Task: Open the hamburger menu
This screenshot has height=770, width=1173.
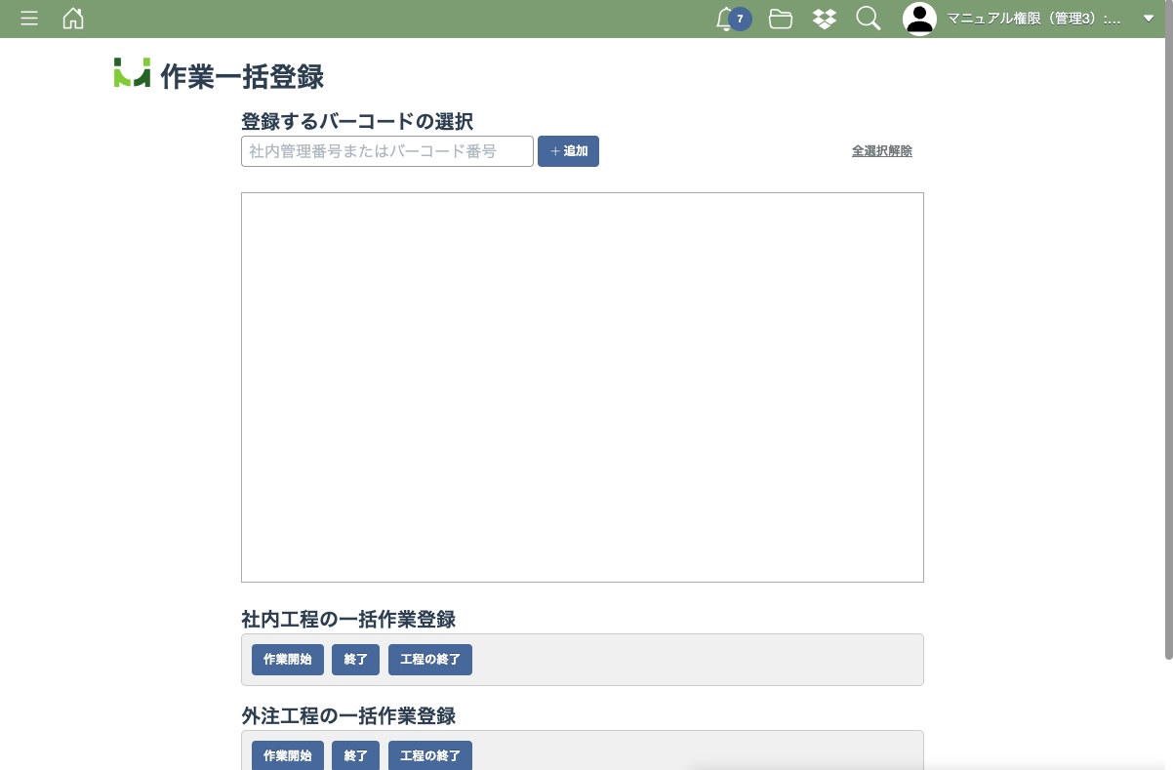Action: 29,19
